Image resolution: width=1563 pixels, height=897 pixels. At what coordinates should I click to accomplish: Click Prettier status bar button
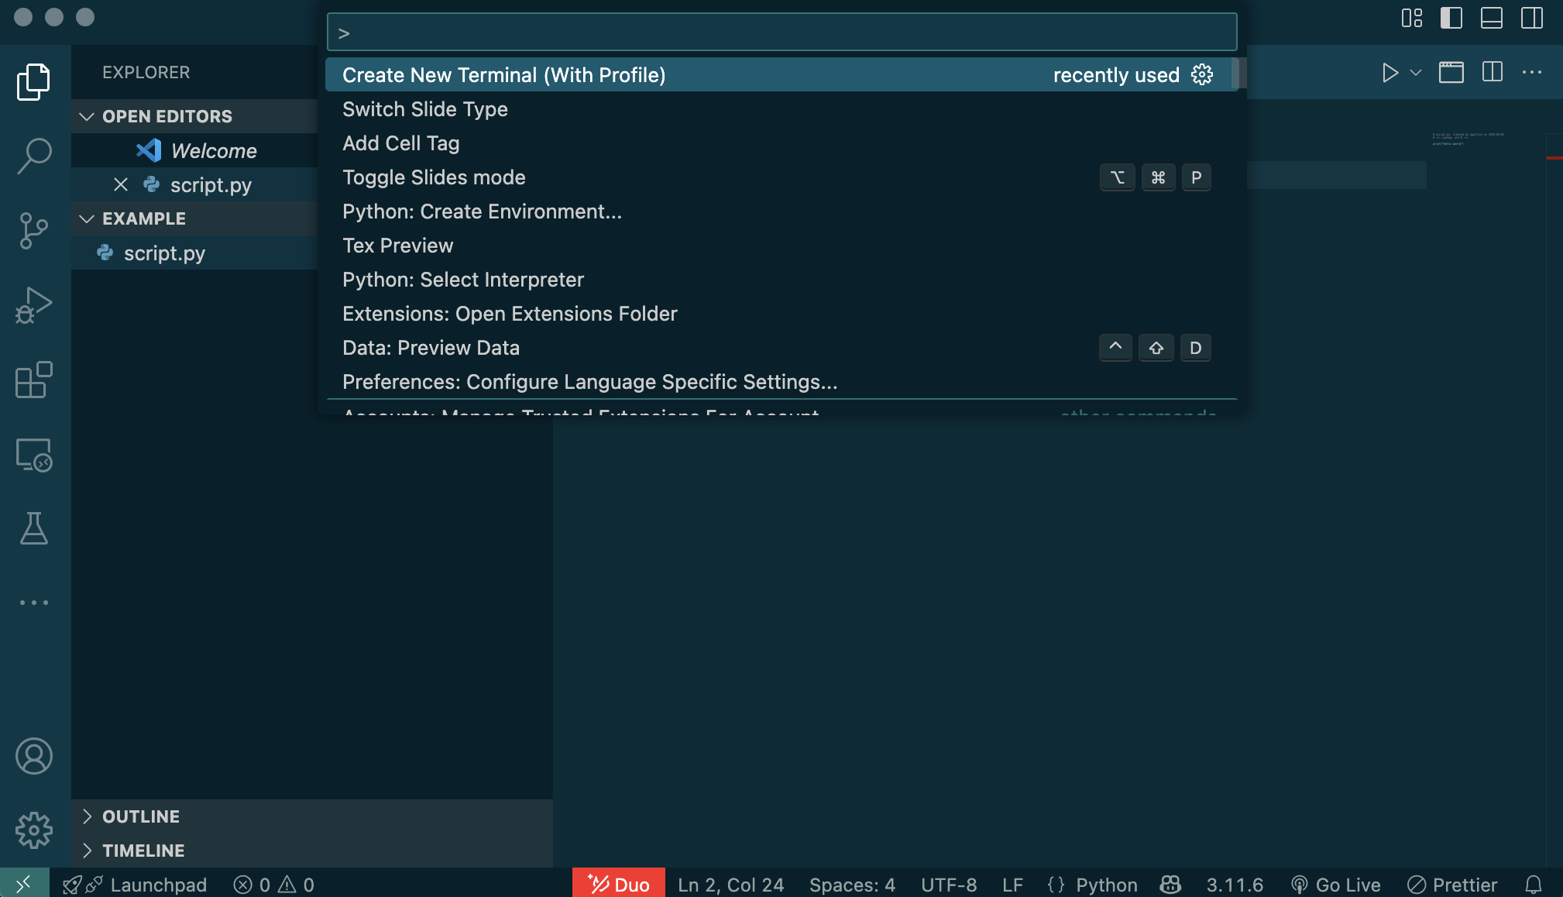[x=1452, y=885]
